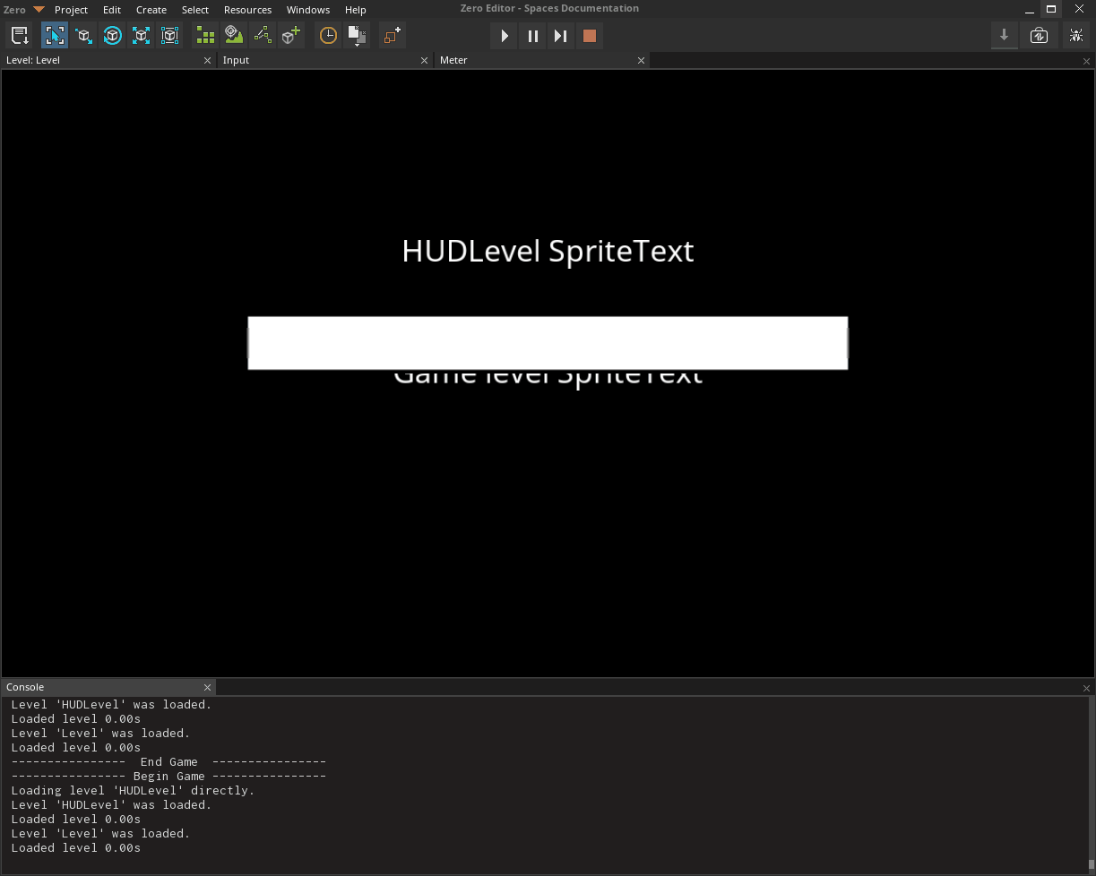The image size is (1096, 876).
Task: Activate the translate gizmo tool
Action: pyautogui.click(x=83, y=35)
